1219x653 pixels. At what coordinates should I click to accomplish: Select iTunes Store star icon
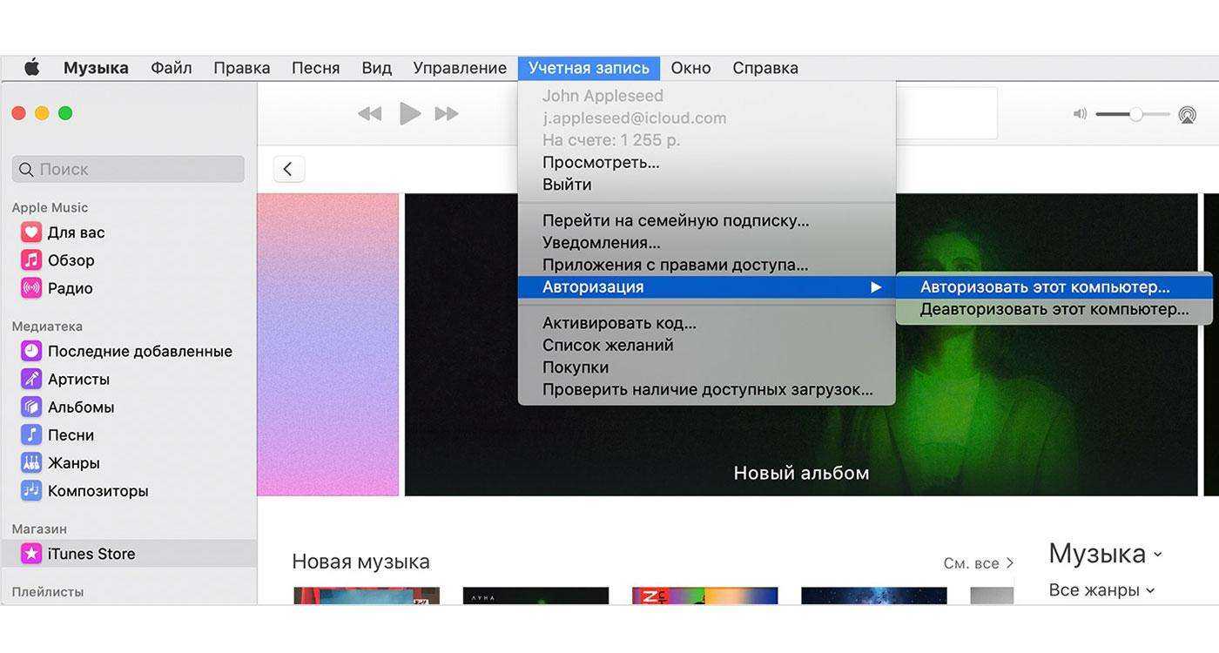[31, 554]
